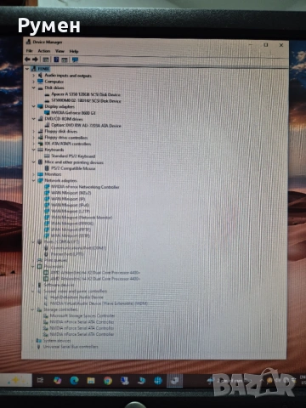Expand Audio inputs and outputs
The height and width of the screenshot is (408, 306).
point(33,76)
